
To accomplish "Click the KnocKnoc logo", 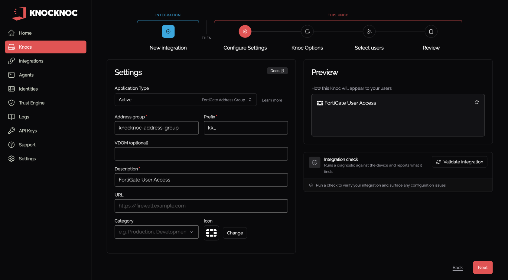I will click(45, 13).
